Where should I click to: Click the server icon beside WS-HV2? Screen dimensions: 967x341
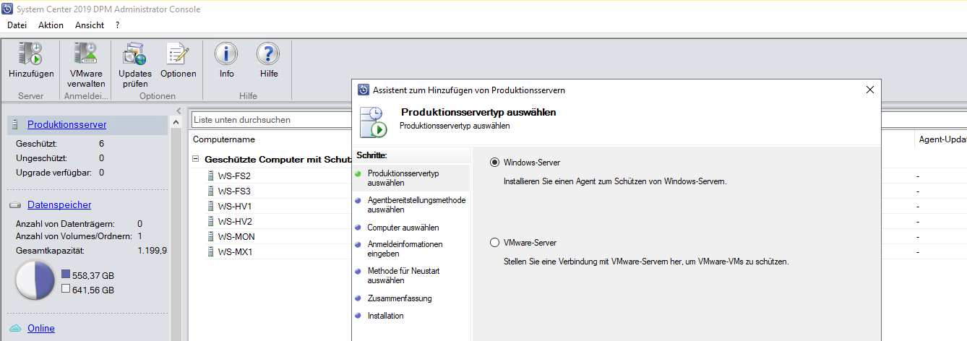tap(211, 222)
